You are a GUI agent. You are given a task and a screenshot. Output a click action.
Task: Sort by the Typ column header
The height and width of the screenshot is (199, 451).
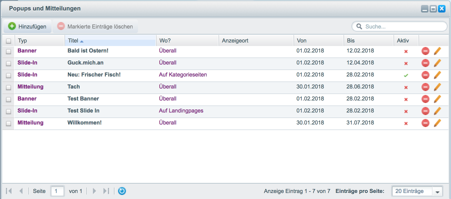point(39,40)
